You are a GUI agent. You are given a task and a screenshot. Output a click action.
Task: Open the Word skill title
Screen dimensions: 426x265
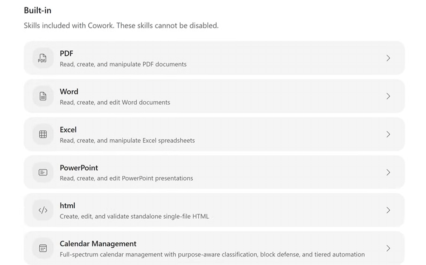(x=69, y=91)
